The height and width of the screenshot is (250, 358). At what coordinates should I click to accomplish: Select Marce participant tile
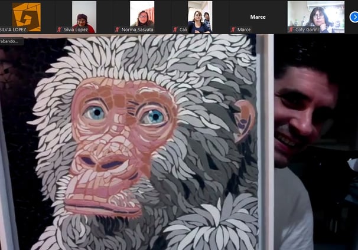[258, 17]
